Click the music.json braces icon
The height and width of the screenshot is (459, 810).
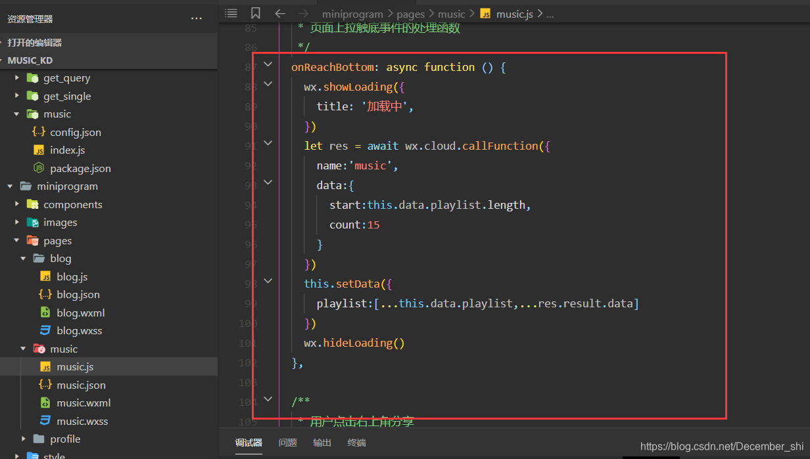(45, 385)
